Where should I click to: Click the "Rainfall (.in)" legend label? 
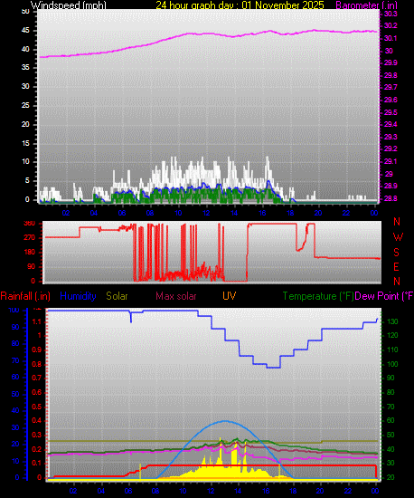tap(25, 296)
